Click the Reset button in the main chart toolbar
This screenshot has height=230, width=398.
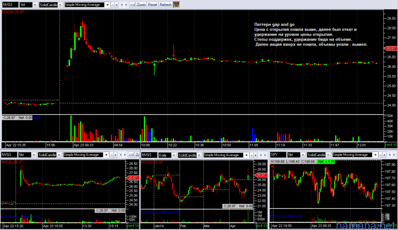point(153,5)
